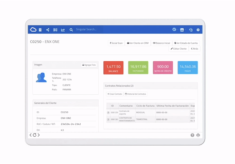Screen dimensions: 235x164
Task: Open the small cloud icon dropdown
Action: [x=174, y=29]
